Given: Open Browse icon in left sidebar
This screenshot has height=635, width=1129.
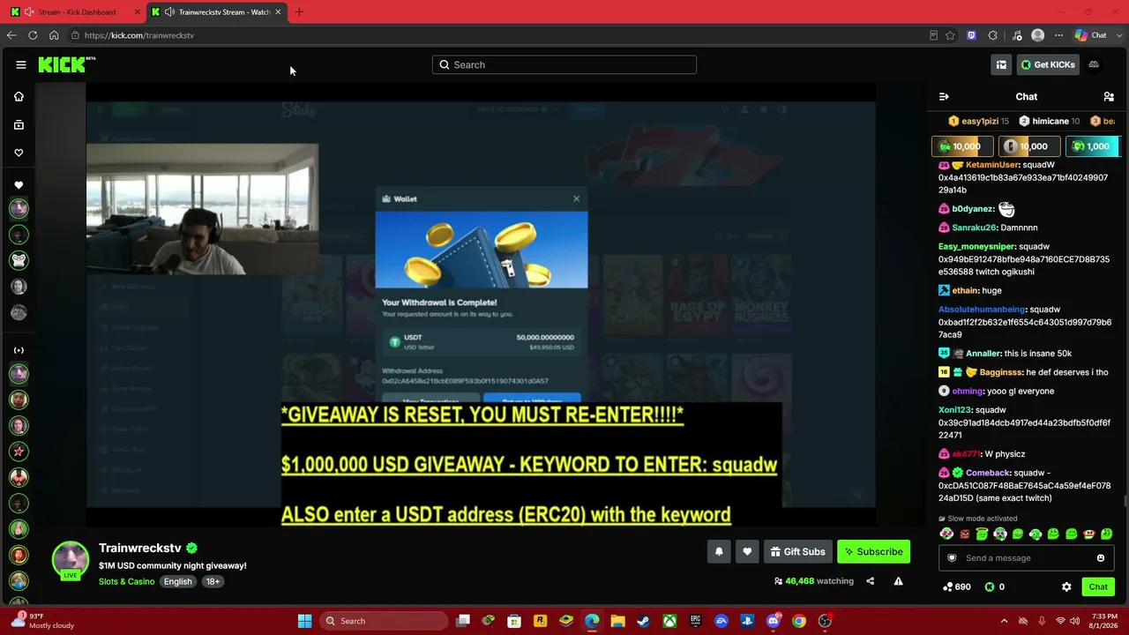Looking at the screenshot, I should pos(19,124).
